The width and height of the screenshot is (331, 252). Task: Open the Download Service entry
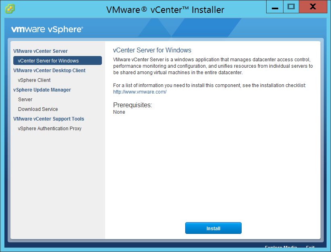pos(38,109)
